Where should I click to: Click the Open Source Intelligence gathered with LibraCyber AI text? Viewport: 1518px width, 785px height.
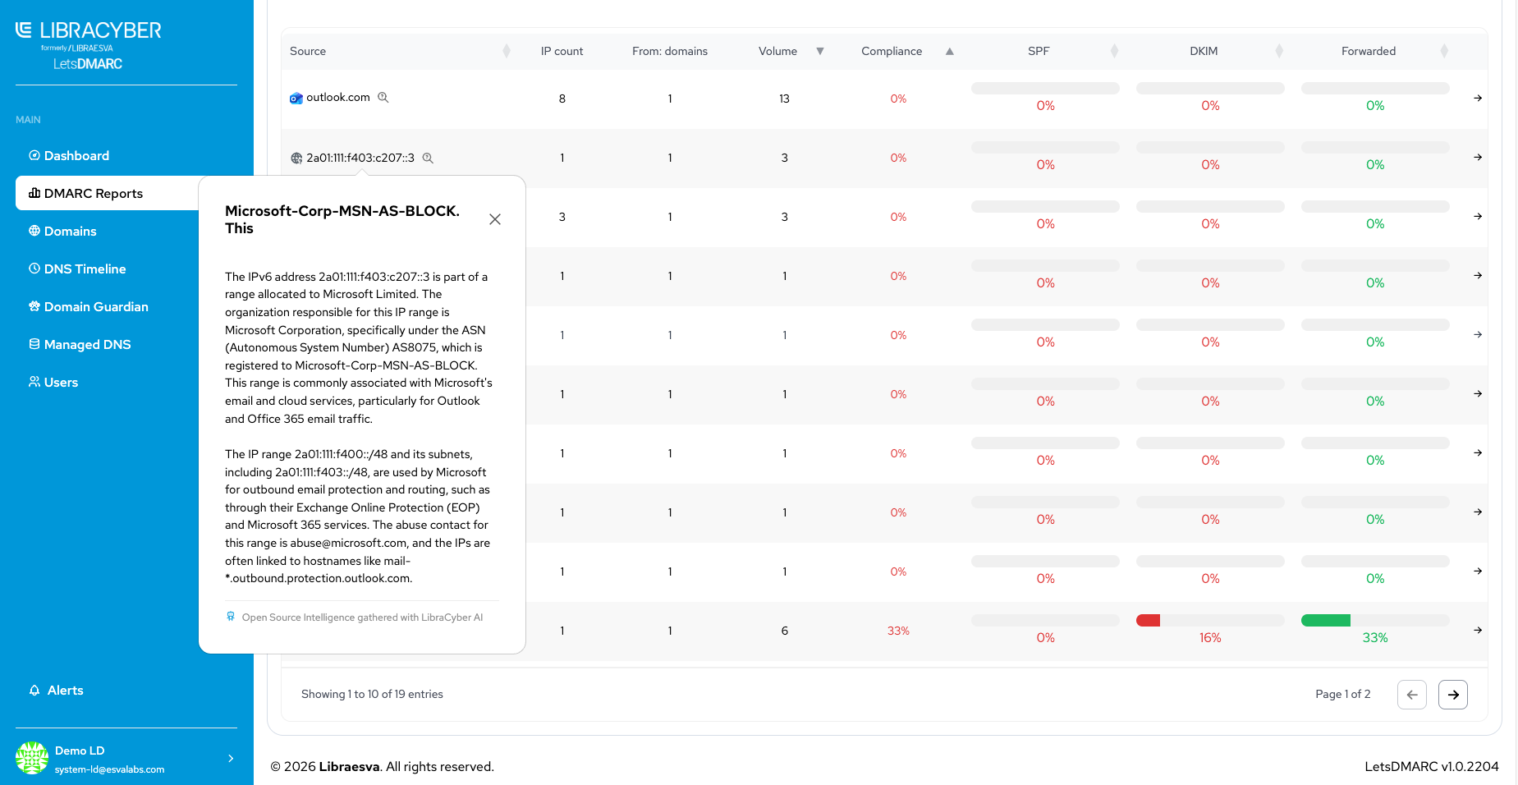click(362, 617)
